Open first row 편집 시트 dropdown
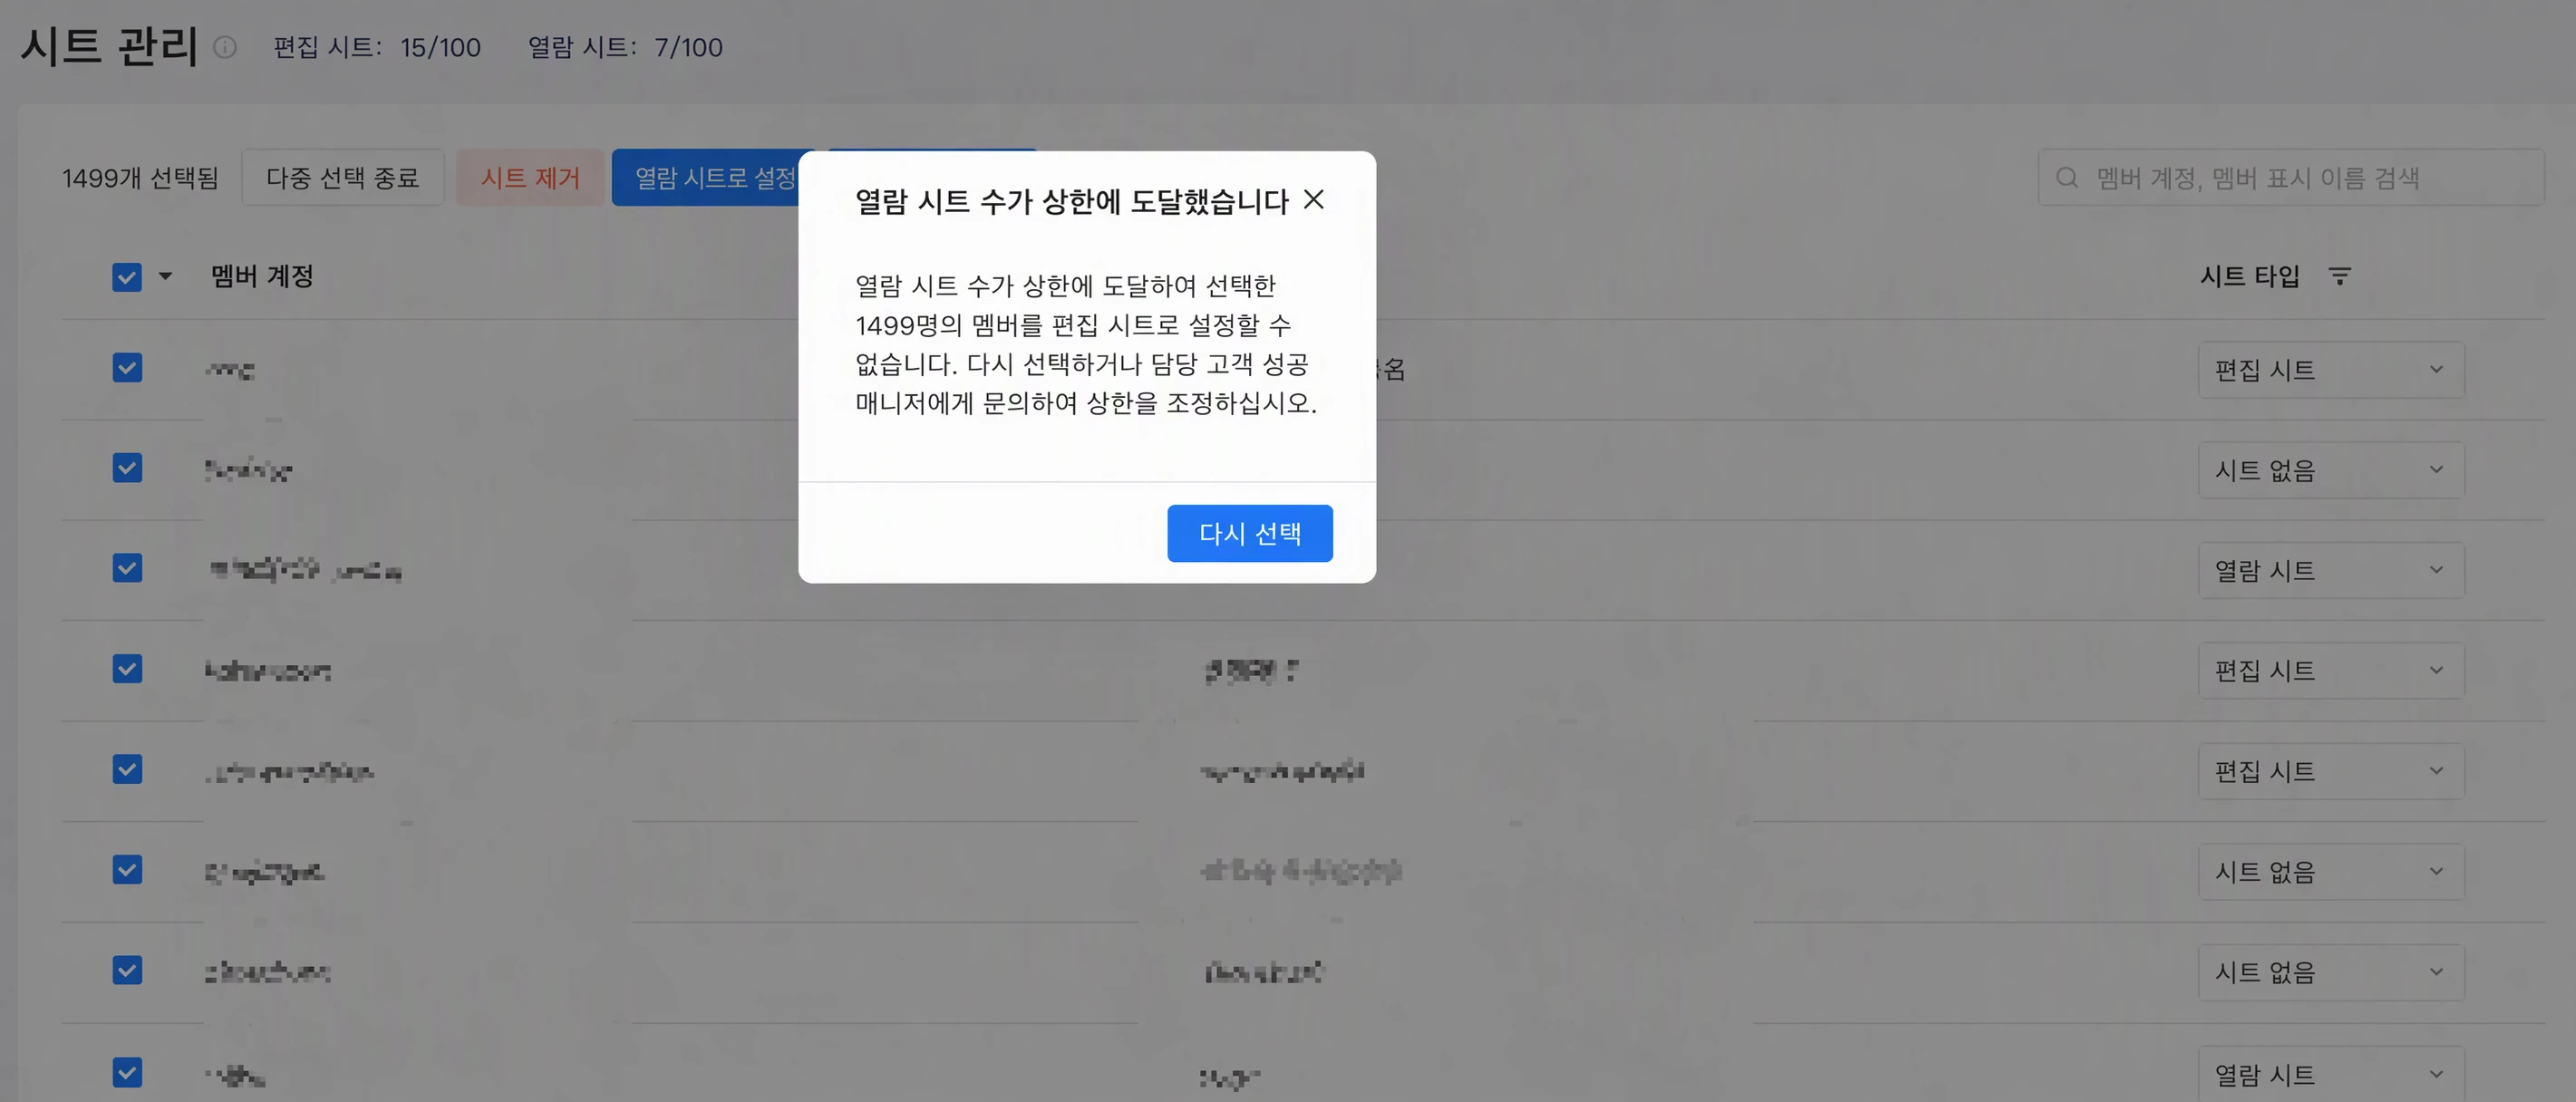Screen dimensions: 2576x1102 point(2331,370)
